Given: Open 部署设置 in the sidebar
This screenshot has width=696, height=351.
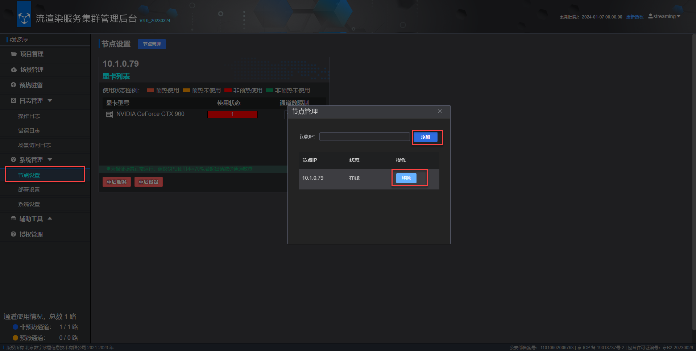Looking at the screenshot, I should pyautogui.click(x=29, y=190).
